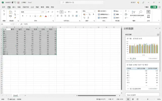Click the green Share button

click(154, 7)
